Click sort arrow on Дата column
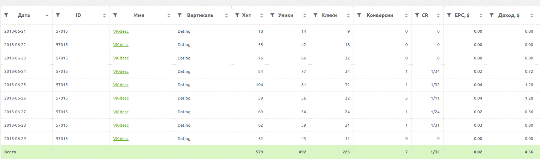 pyautogui.click(x=47, y=15)
